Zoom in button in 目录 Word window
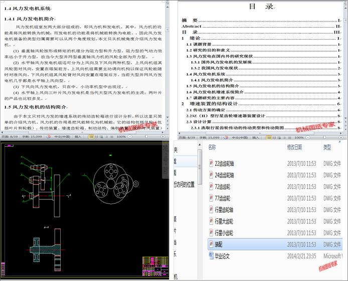 341,138
